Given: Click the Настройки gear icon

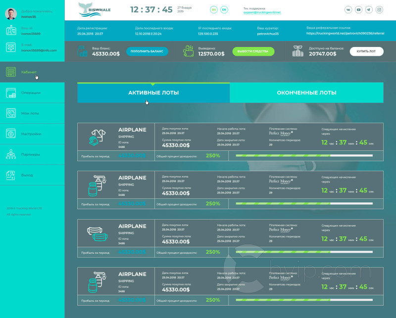Looking at the screenshot, I should click(x=11, y=134).
